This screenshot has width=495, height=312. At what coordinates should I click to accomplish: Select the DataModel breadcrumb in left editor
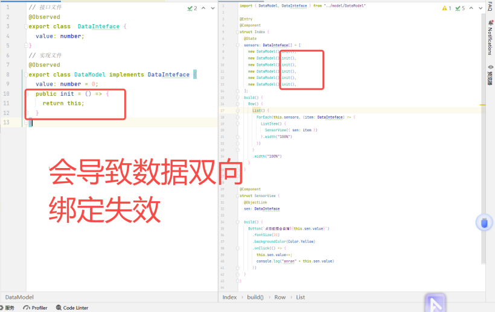19,297
